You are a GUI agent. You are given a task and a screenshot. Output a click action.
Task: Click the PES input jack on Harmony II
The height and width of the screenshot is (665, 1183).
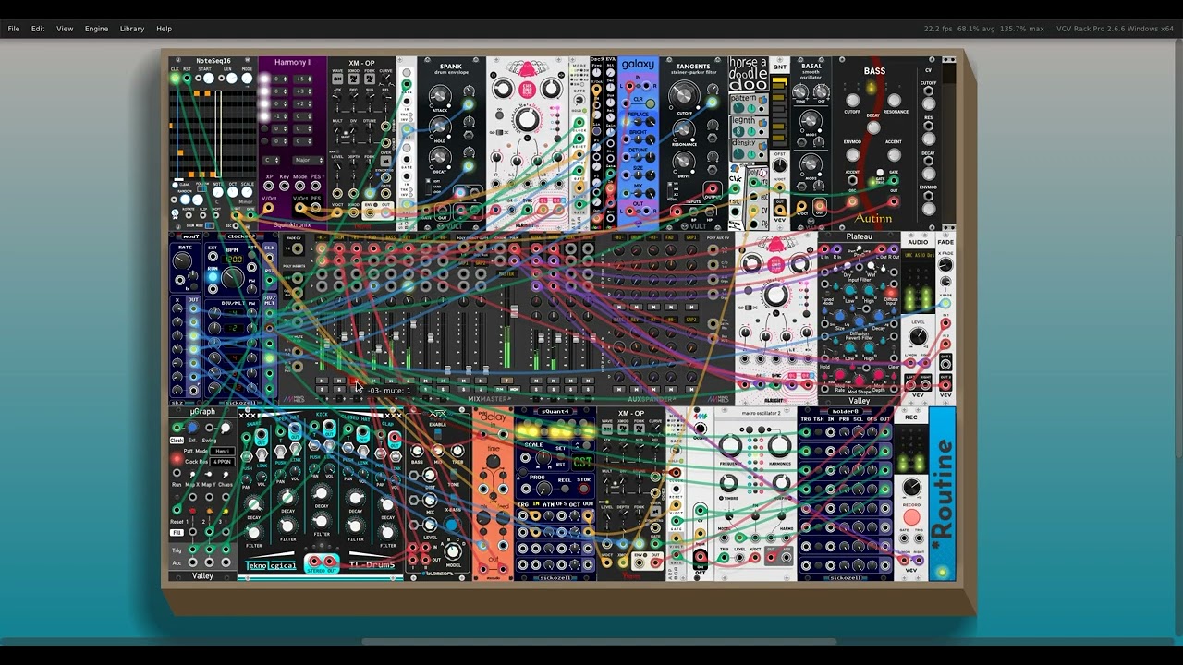315,186
